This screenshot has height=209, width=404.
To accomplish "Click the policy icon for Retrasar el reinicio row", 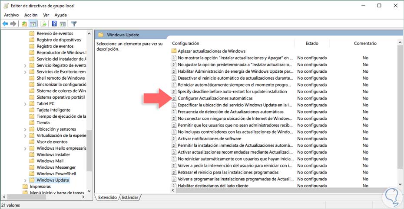I will 174,172.
